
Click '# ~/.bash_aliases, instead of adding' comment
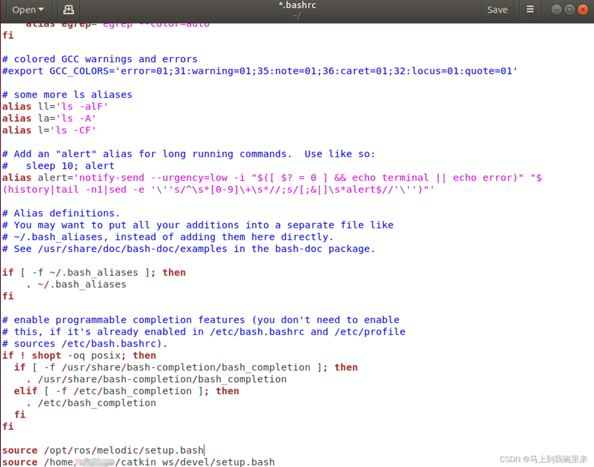(x=168, y=237)
